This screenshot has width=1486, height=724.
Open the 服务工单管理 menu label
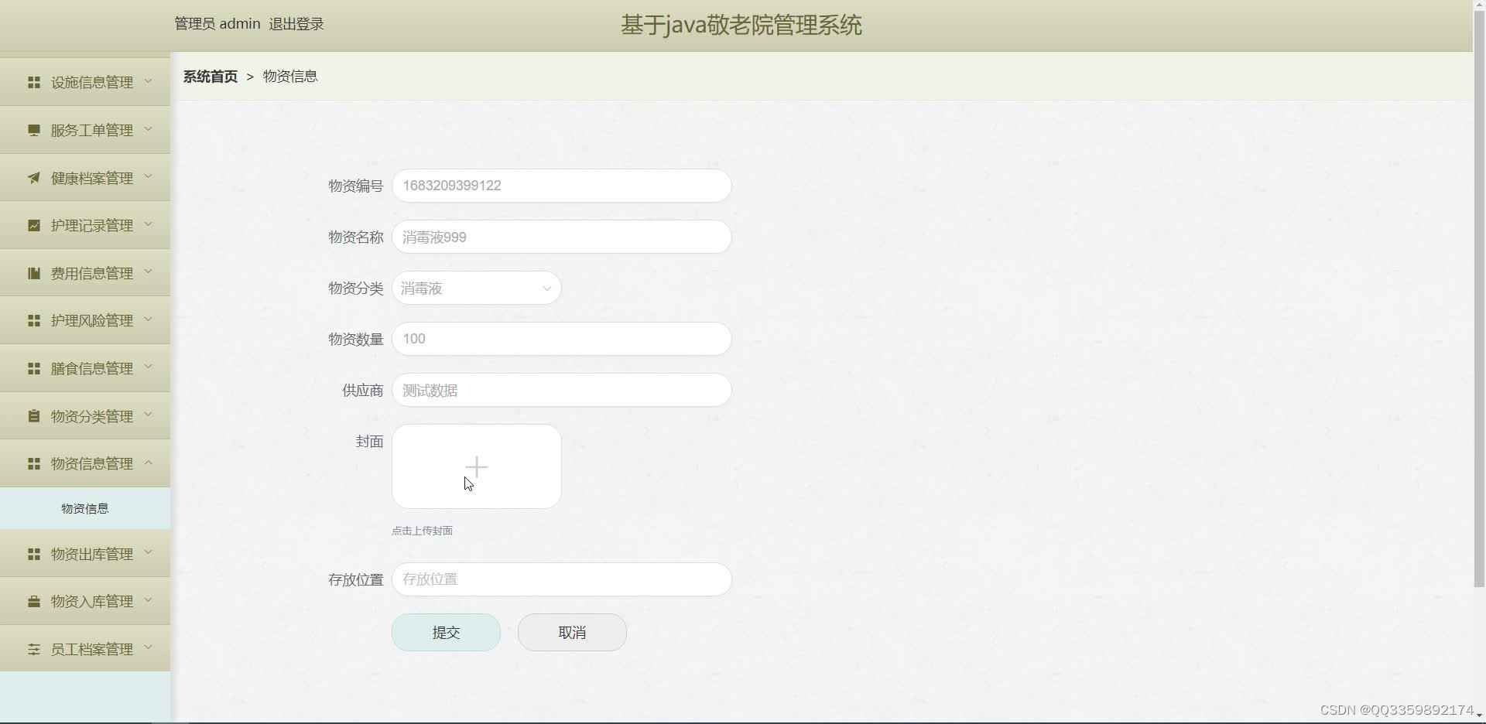[x=92, y=130]
